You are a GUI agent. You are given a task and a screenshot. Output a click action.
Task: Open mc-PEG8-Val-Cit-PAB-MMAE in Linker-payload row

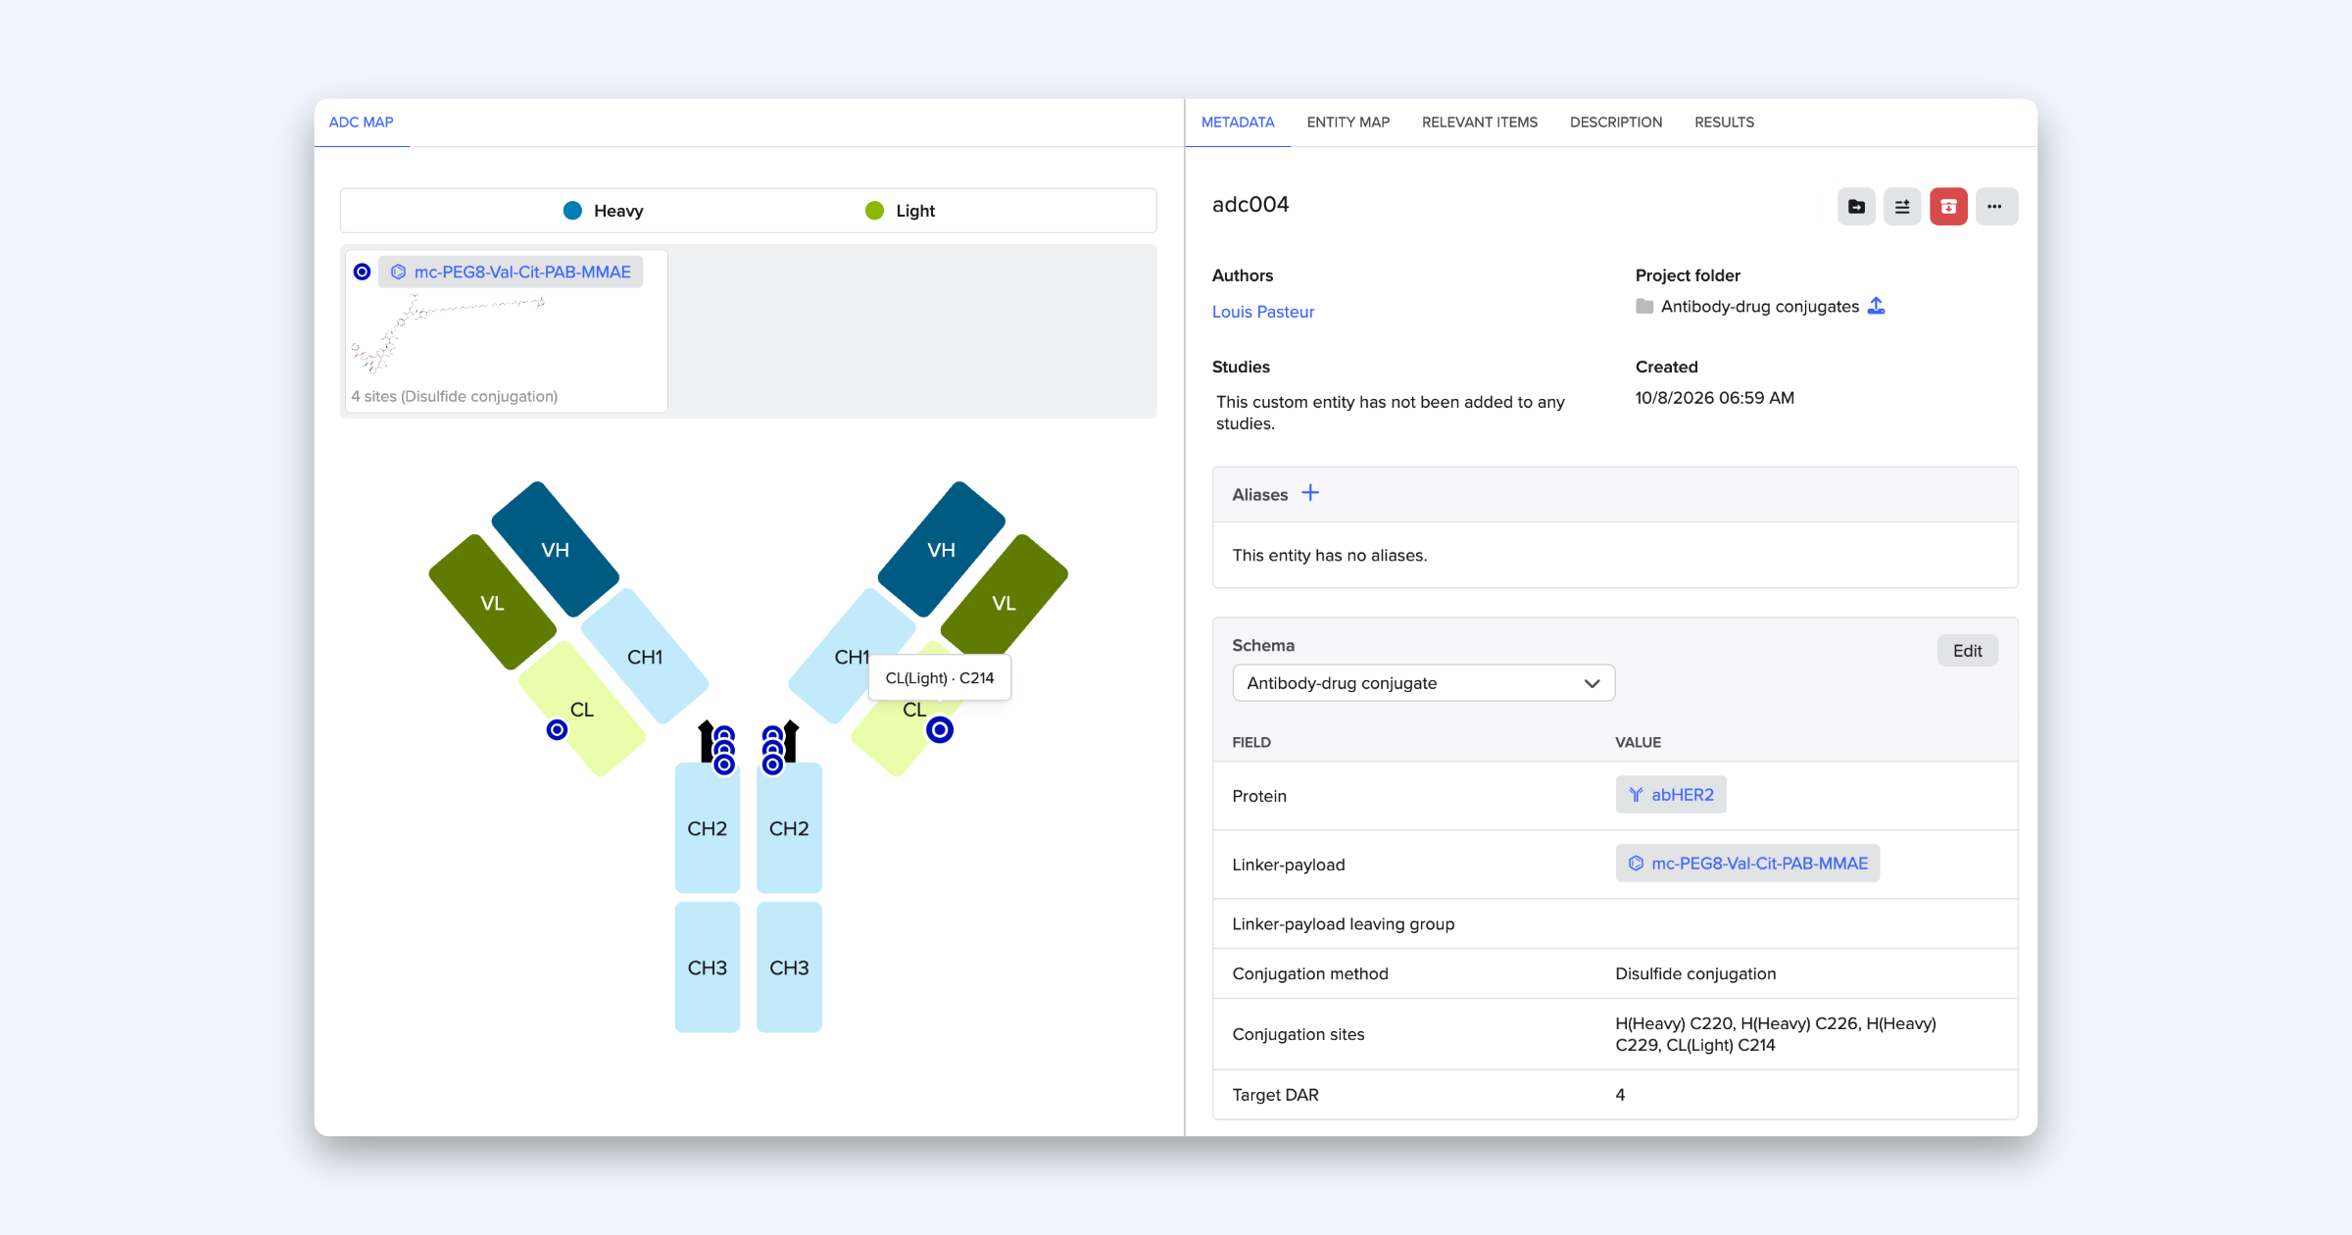[x=1747, y=864]
